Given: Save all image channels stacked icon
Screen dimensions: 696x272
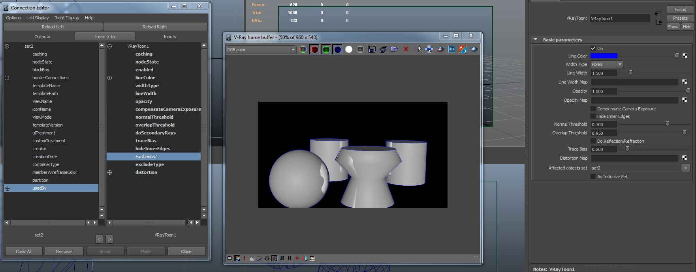Looking at the screenshot, I should 383,50.
